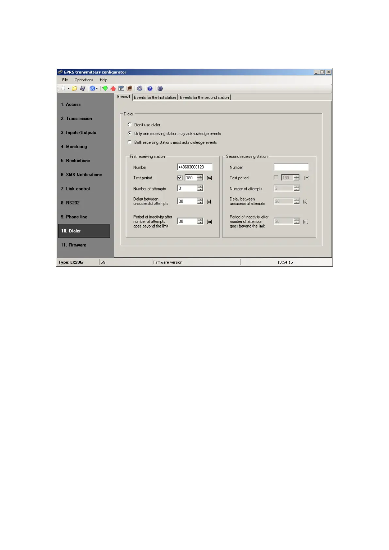Viewport: 389px width, 550px height.
Task: Click first station inactivity period value field
Action: coord(187,221)
